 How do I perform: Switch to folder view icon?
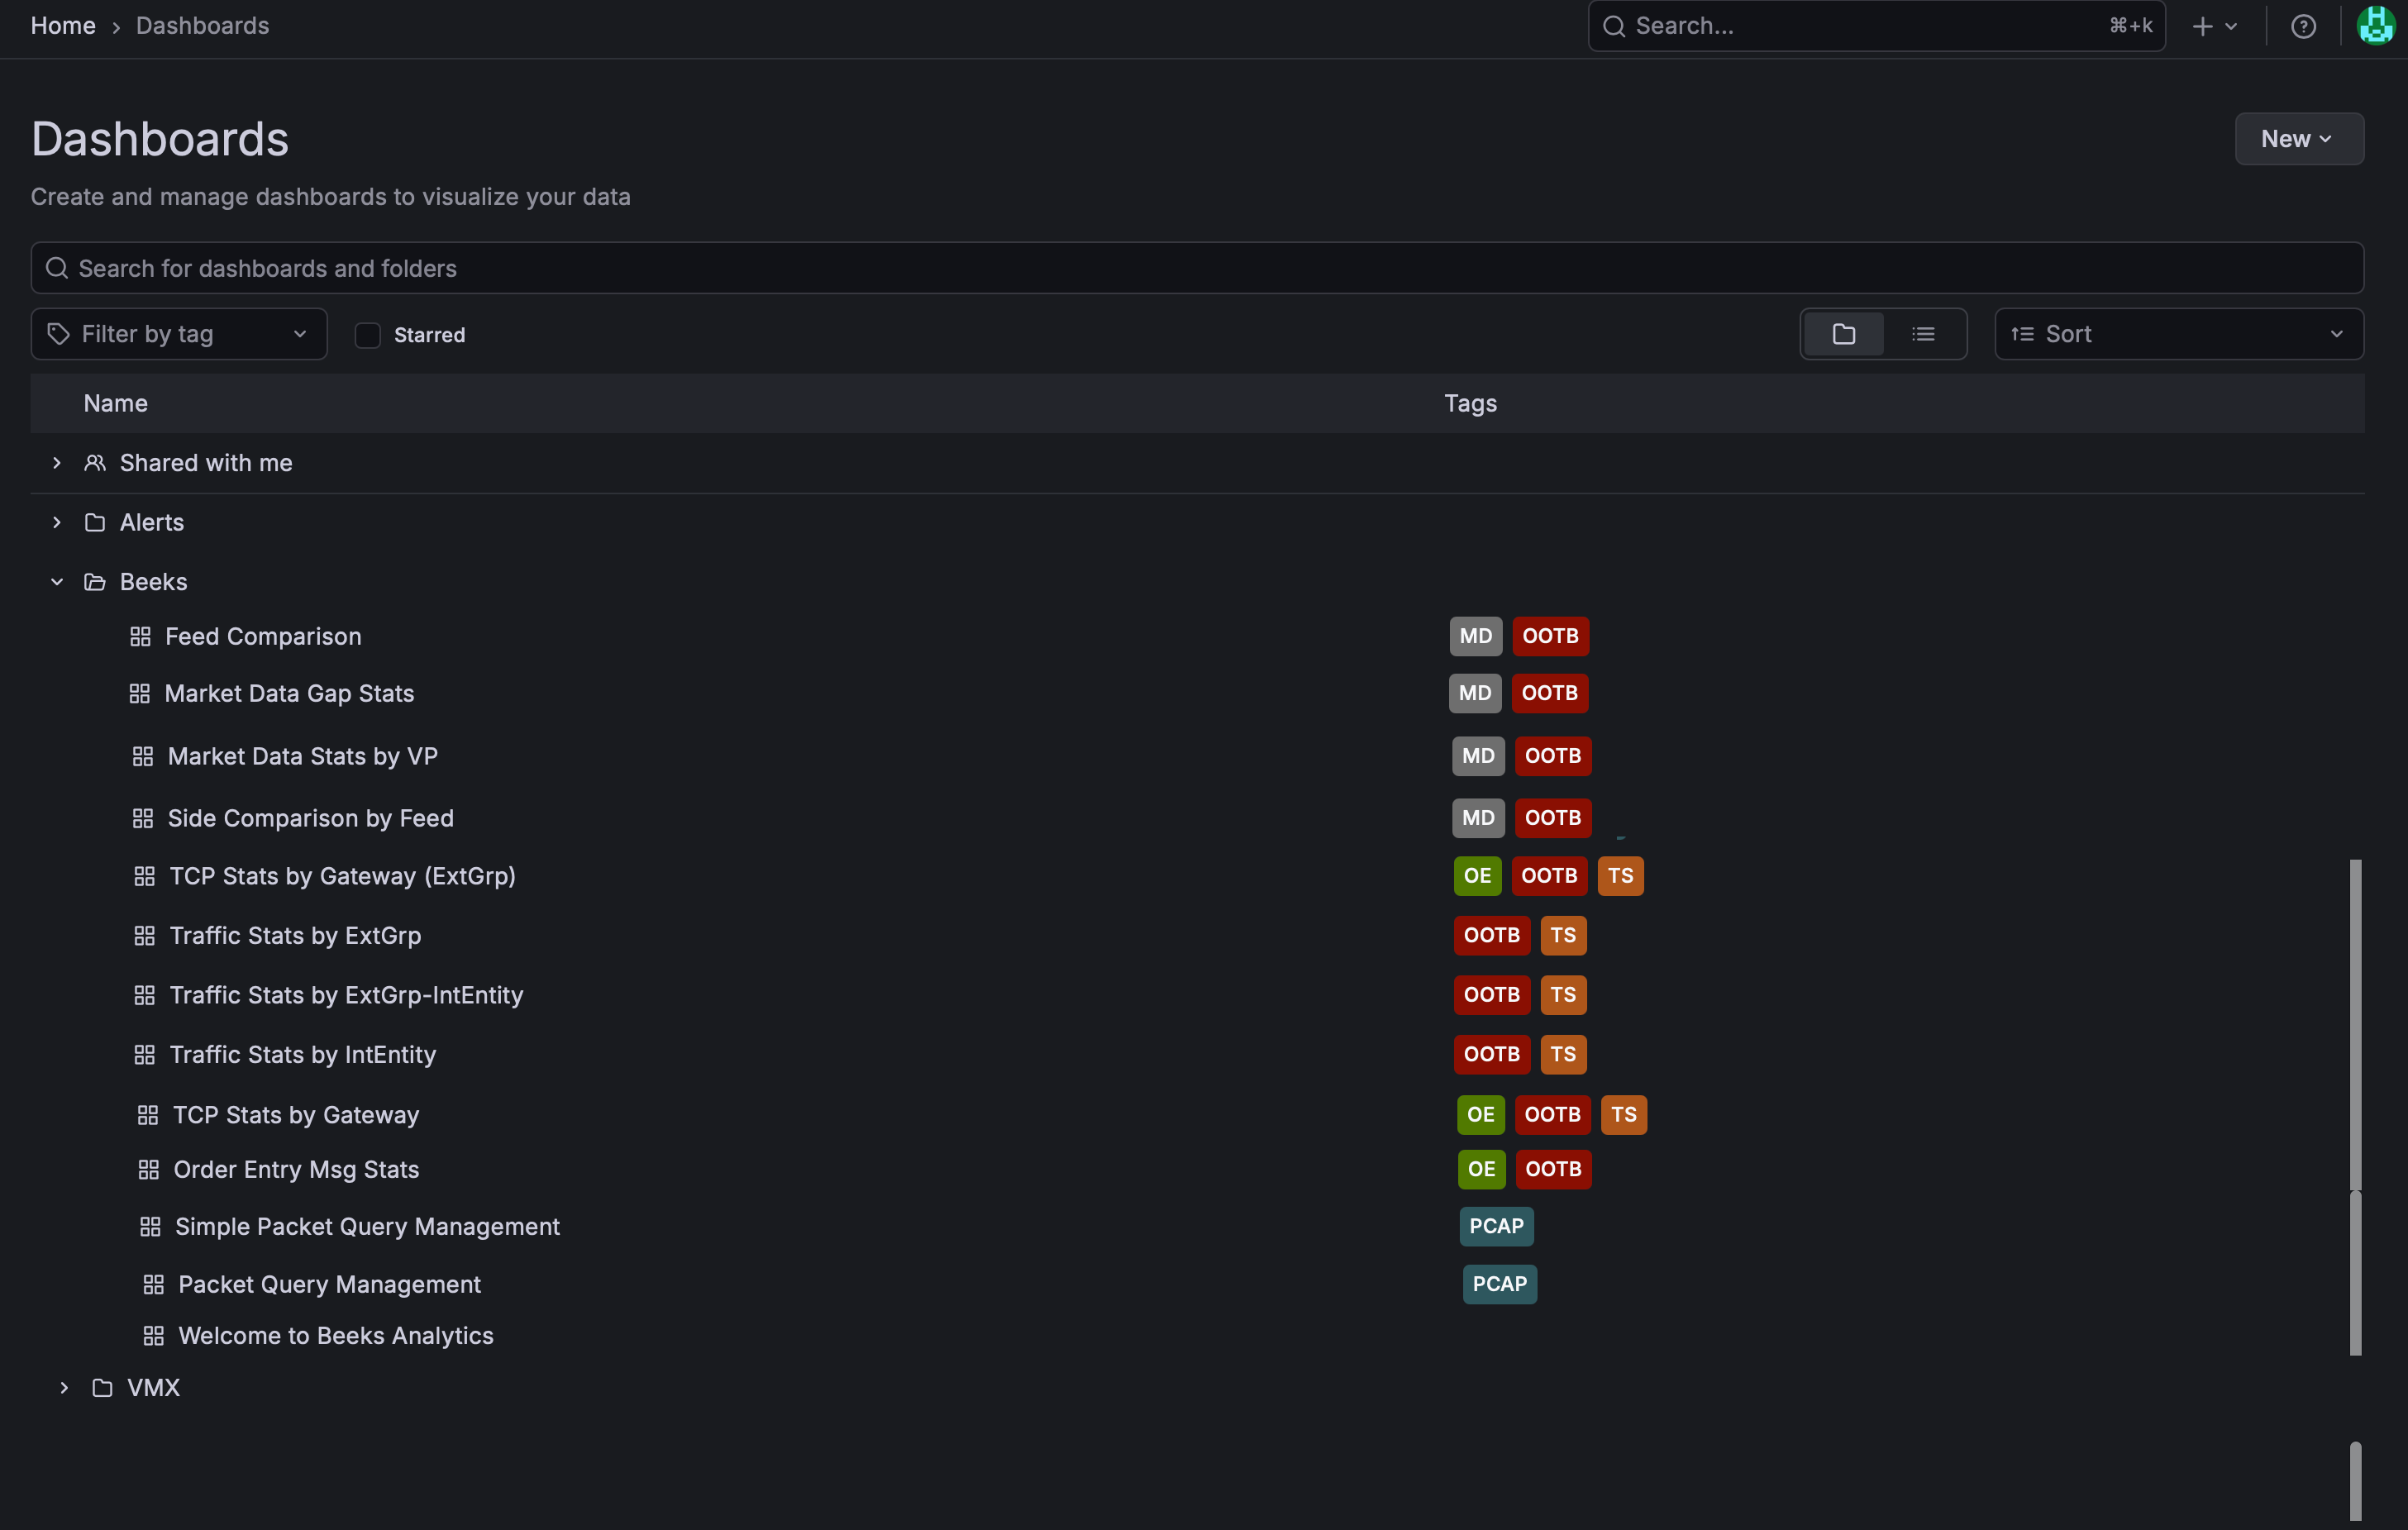(x=1843, y=334)
